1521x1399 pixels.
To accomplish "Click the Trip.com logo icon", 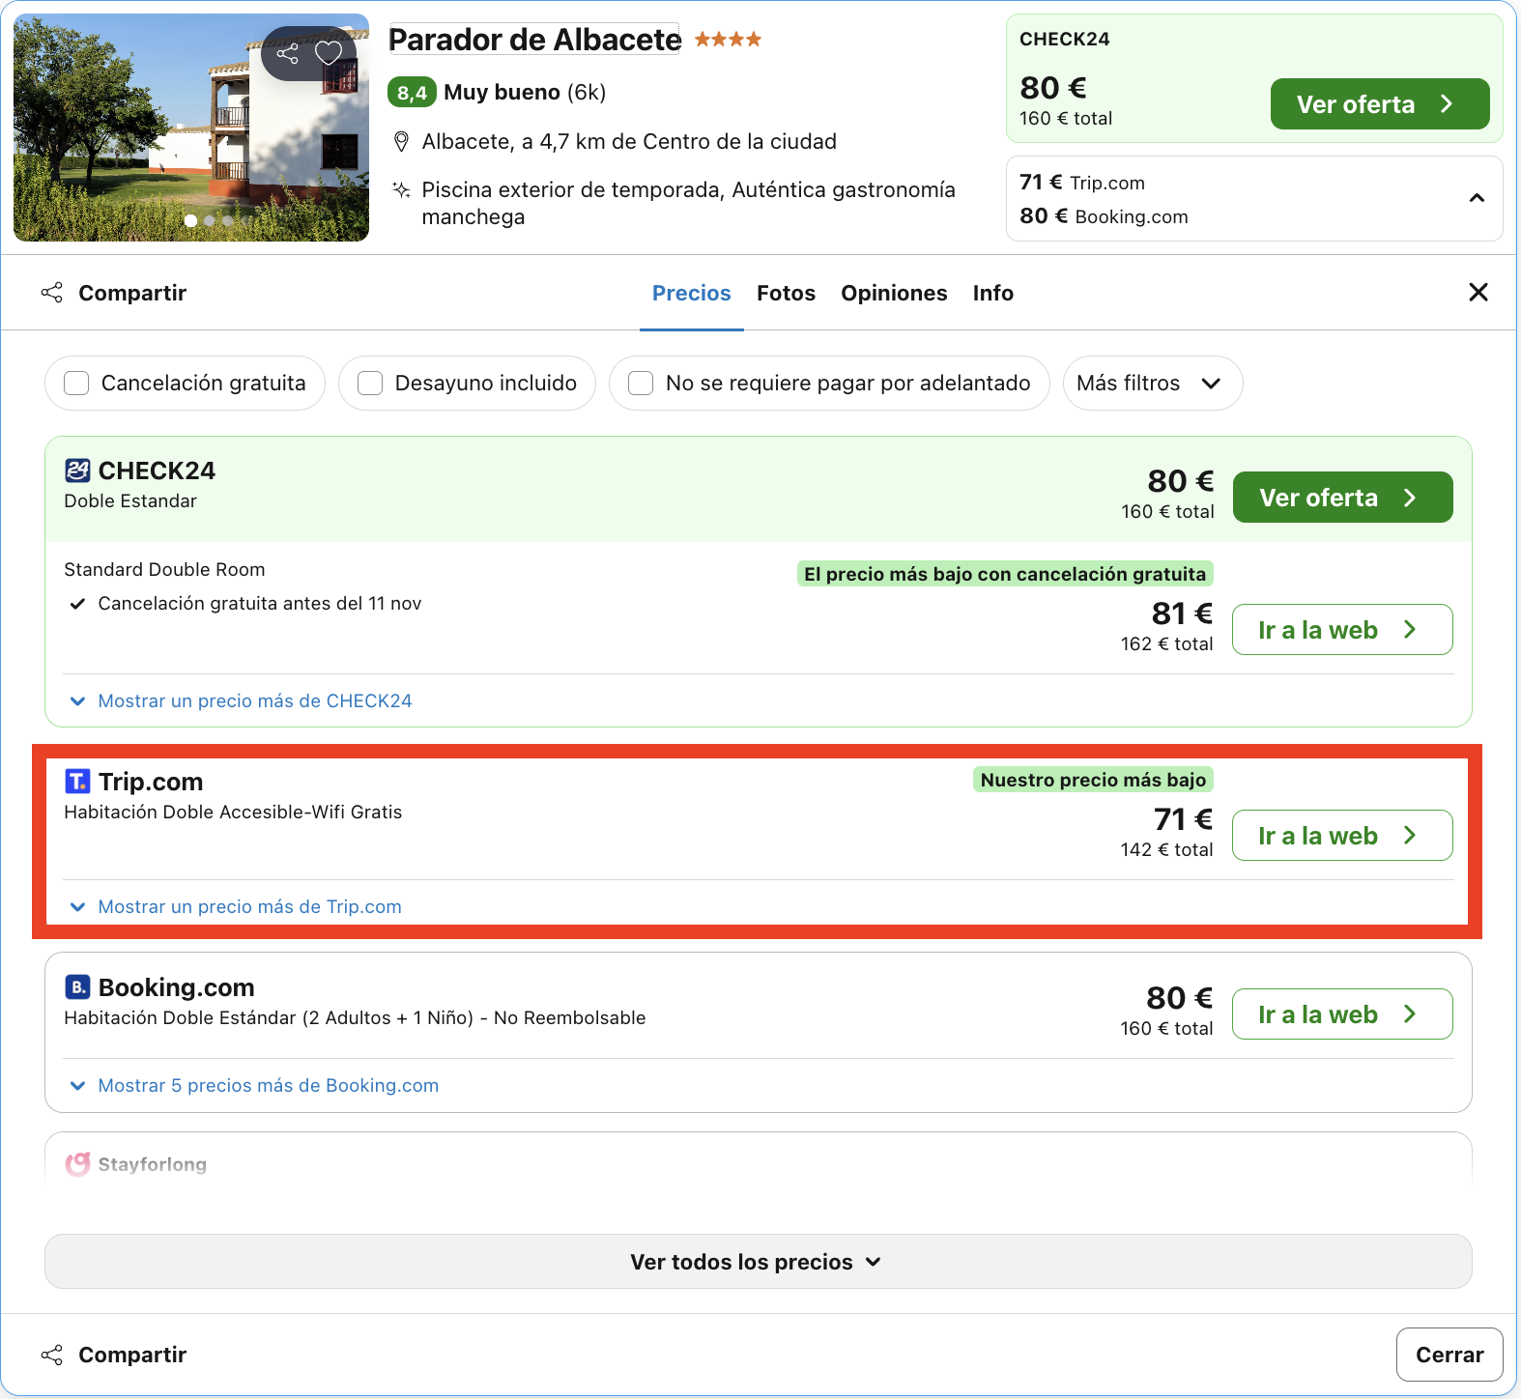I will [77, 781].
